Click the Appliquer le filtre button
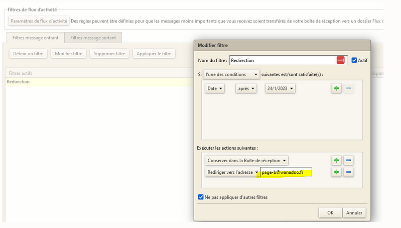The width and height of the screenshot is (401, 228). click(x=154, y=53)
